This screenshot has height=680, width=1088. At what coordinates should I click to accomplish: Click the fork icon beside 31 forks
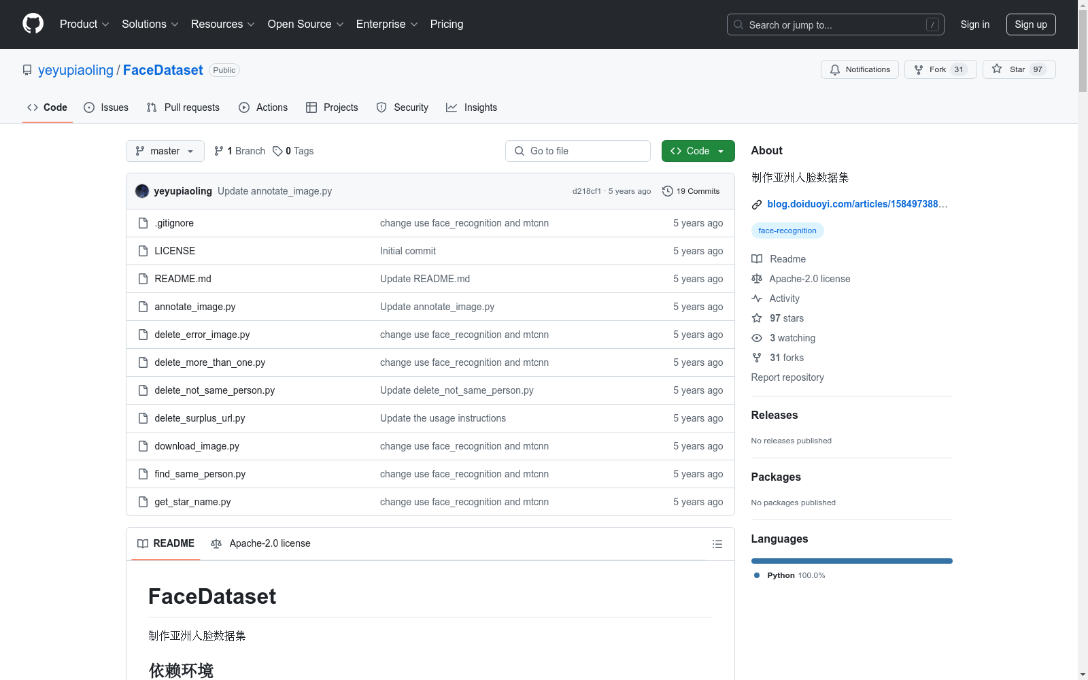tap(757, 358)
